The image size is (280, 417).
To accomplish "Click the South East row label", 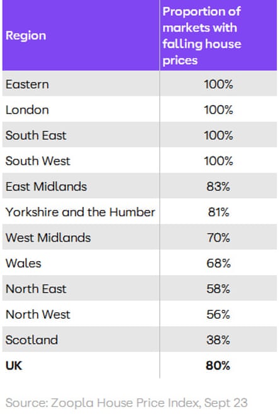I will pos(36,136).
